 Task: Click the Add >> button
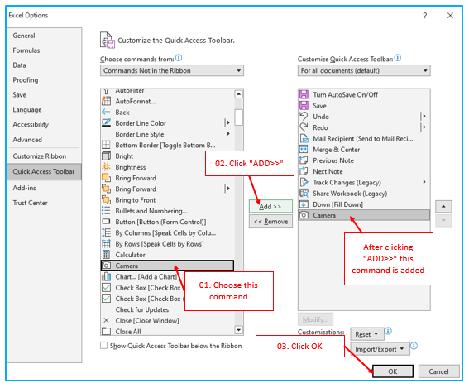[270, 207]
